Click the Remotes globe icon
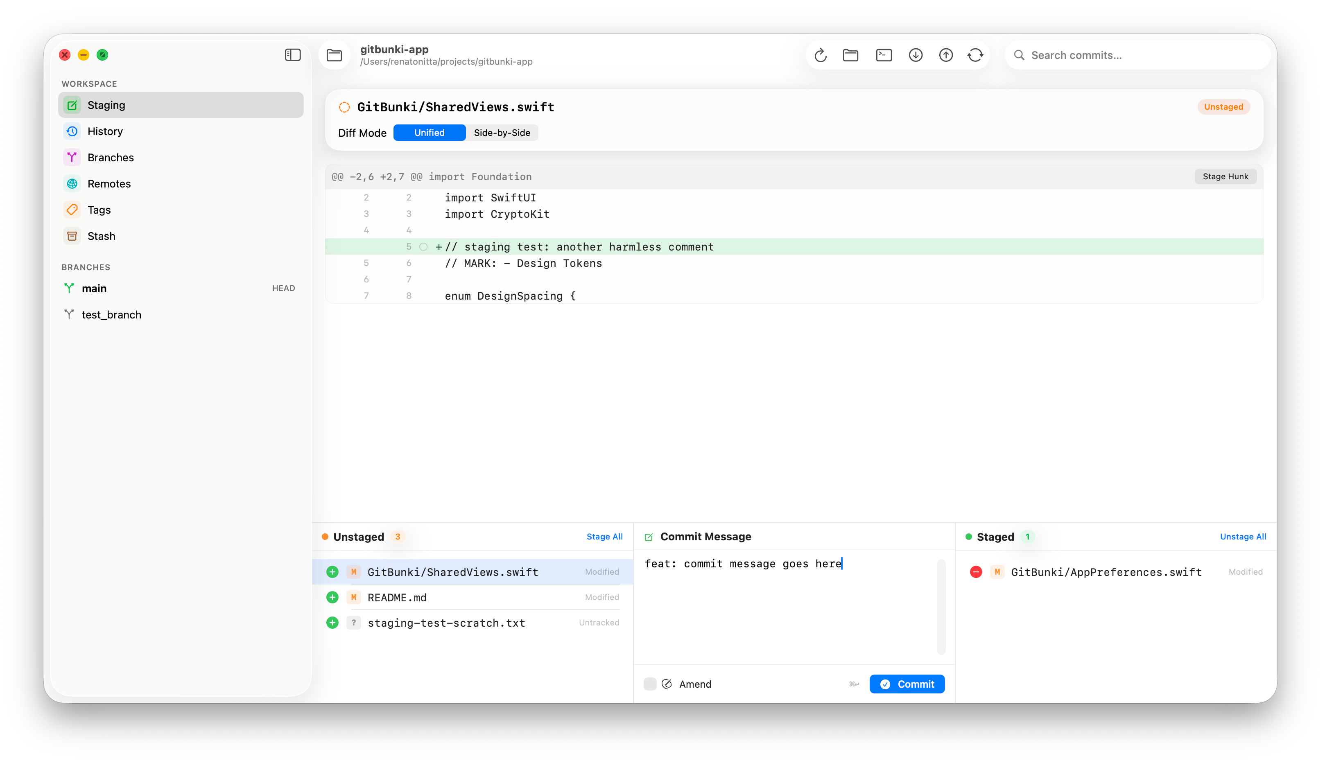The height and width of the screenshot is (763, 1343). point(72,184)
